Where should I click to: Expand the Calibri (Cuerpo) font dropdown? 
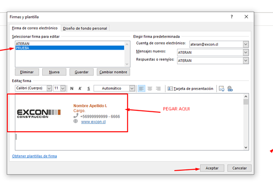click(49, 89)
